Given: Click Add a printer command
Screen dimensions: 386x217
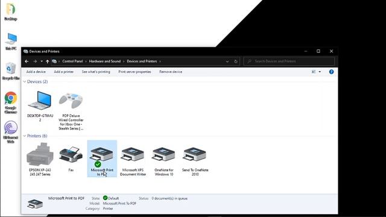Looking at the screenshot, I should [x=64, y=72].
